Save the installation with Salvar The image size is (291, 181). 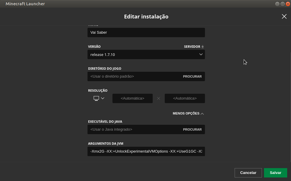coord(276,173)
